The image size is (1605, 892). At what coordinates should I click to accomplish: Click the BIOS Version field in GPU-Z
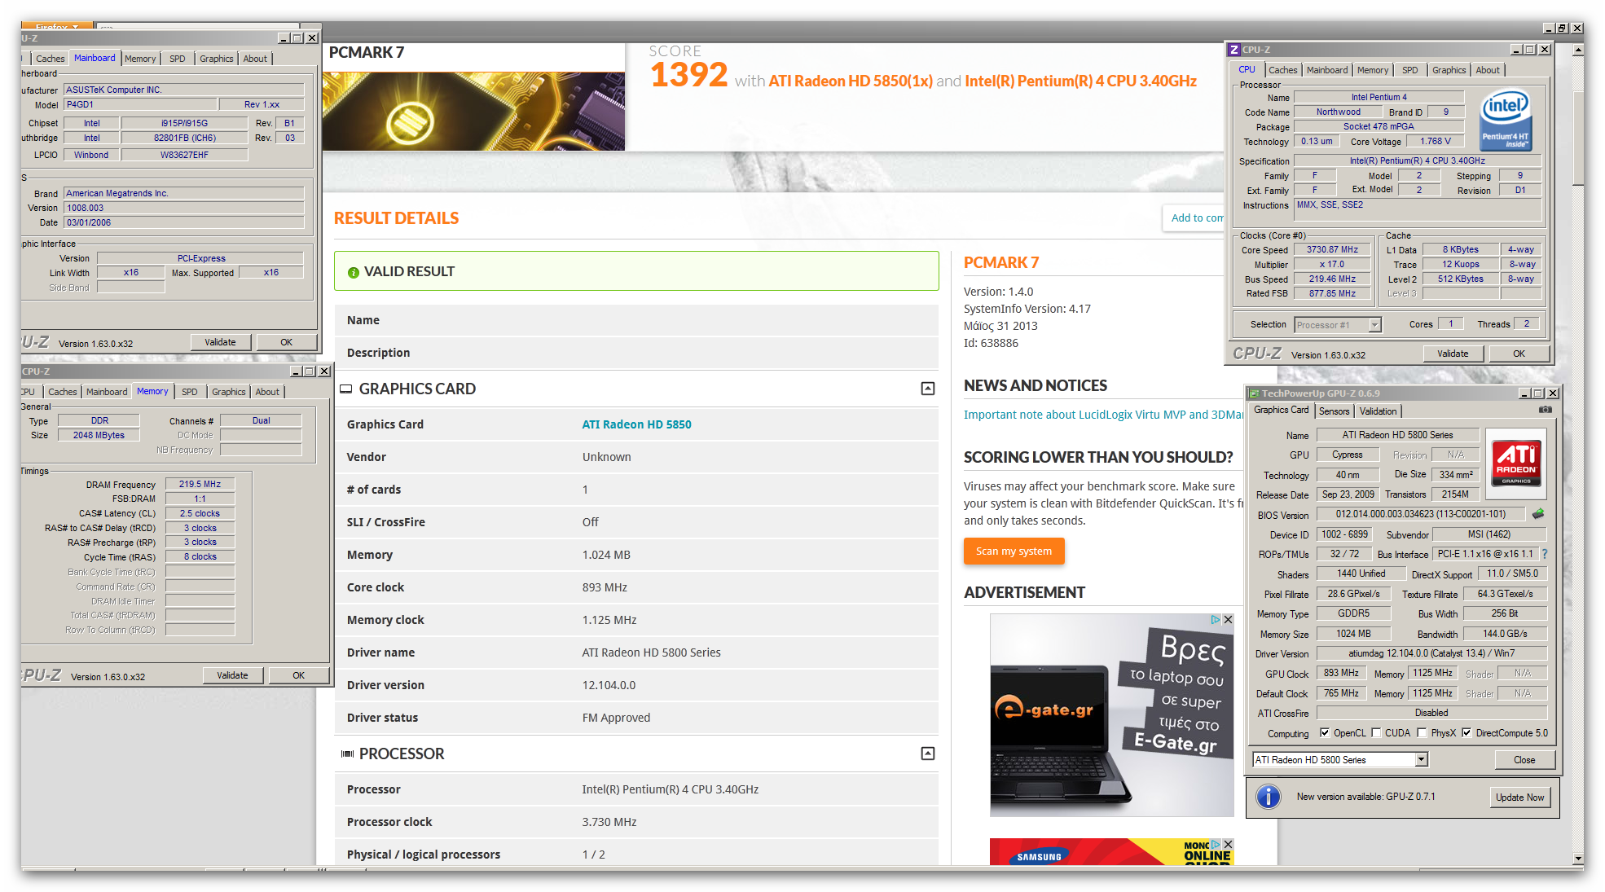click(1421, 514)
